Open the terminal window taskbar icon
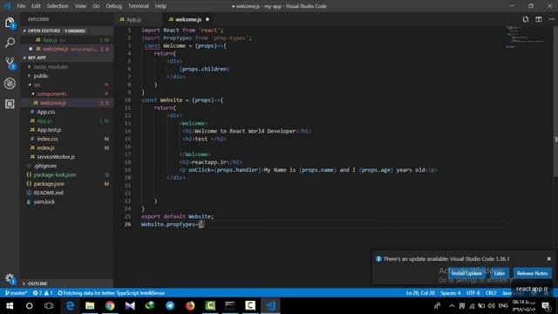Screen dimensions: 558x314 tap(230, 306)
